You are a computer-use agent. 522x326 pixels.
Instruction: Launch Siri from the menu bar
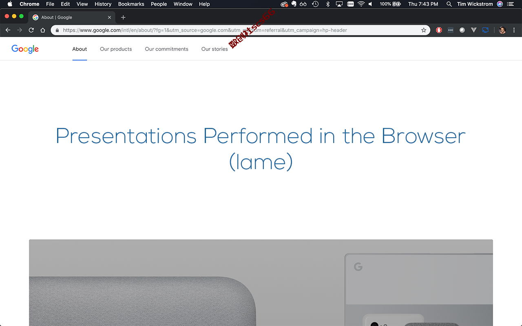click(x=500, y=4)
